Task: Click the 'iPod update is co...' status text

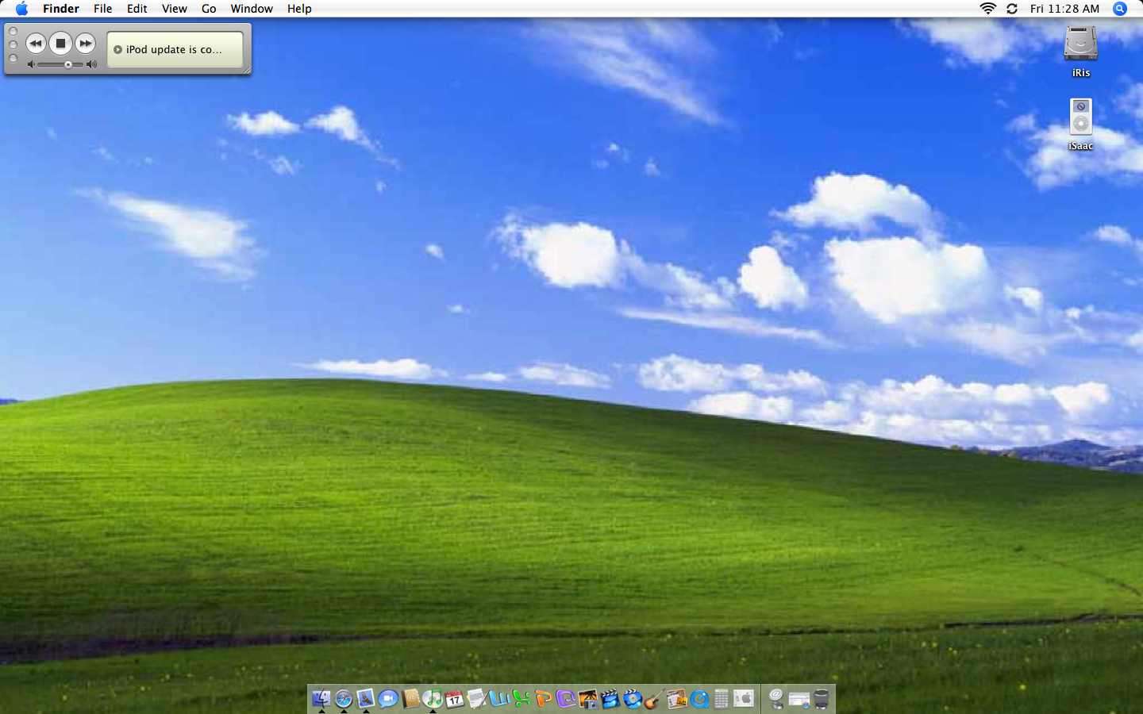Action: 174,49
